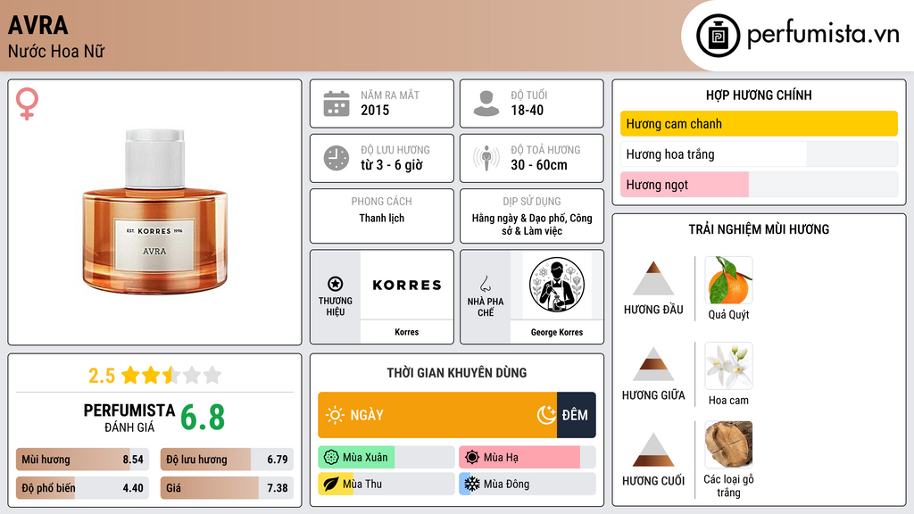Click the yellow Hương cam chanh accord bar

coord(759,123)
